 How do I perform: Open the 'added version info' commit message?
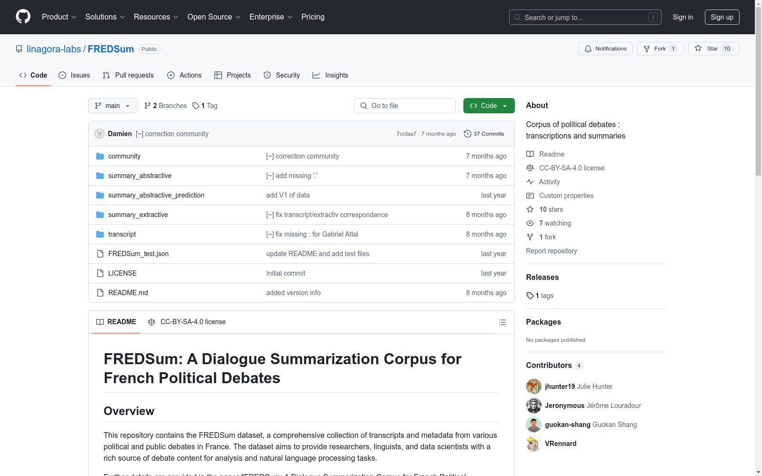[x=293, y=293]
